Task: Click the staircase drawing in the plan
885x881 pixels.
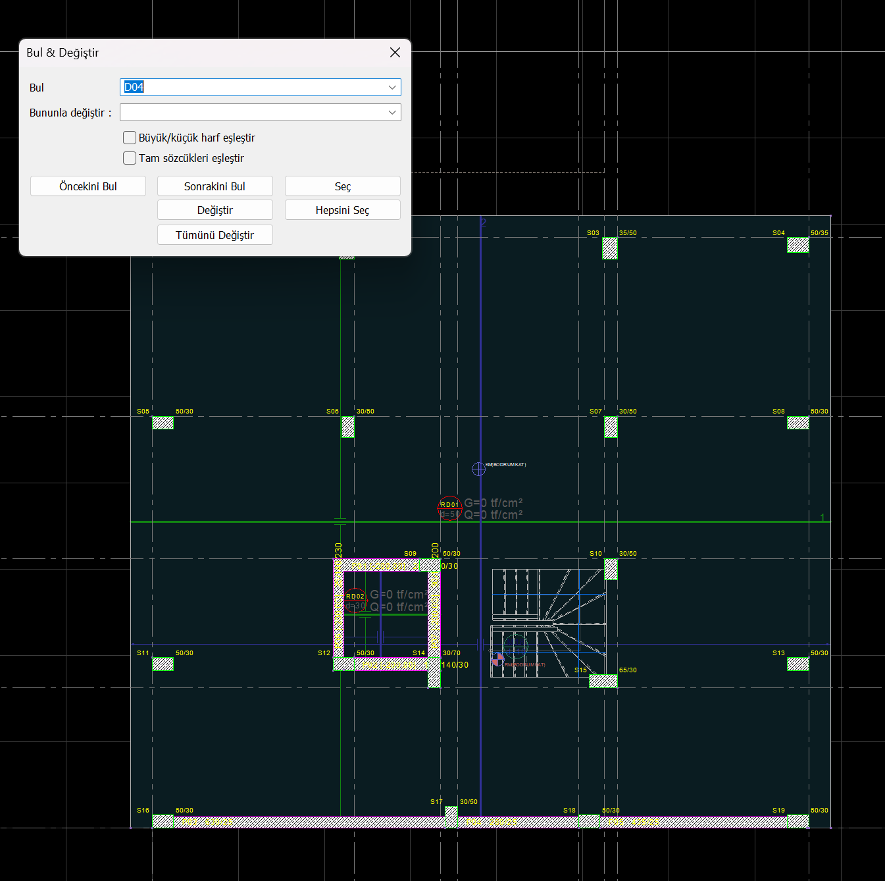Action: [x=547, y=622]
